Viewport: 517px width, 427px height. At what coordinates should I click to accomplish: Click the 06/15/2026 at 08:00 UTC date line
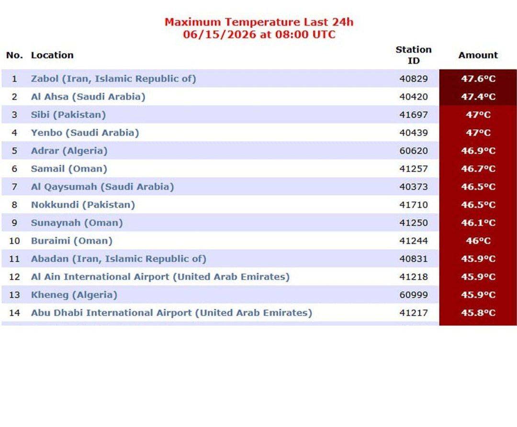[x=259, y=34]
